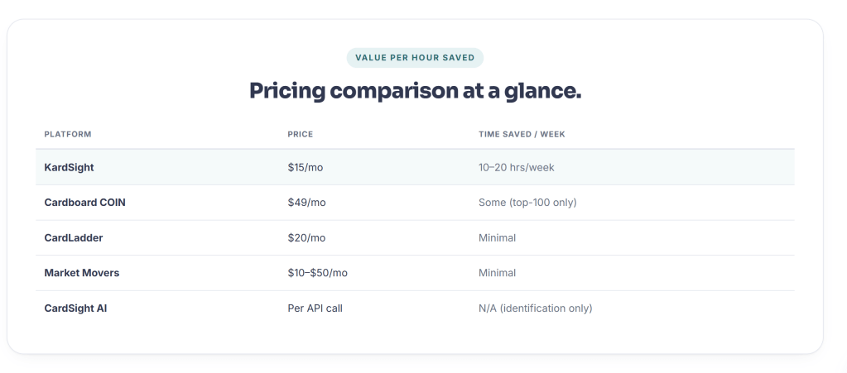847x373 pixels.
Task: Click the Value Per Hour Saved badge
Action: coord(415,58)
